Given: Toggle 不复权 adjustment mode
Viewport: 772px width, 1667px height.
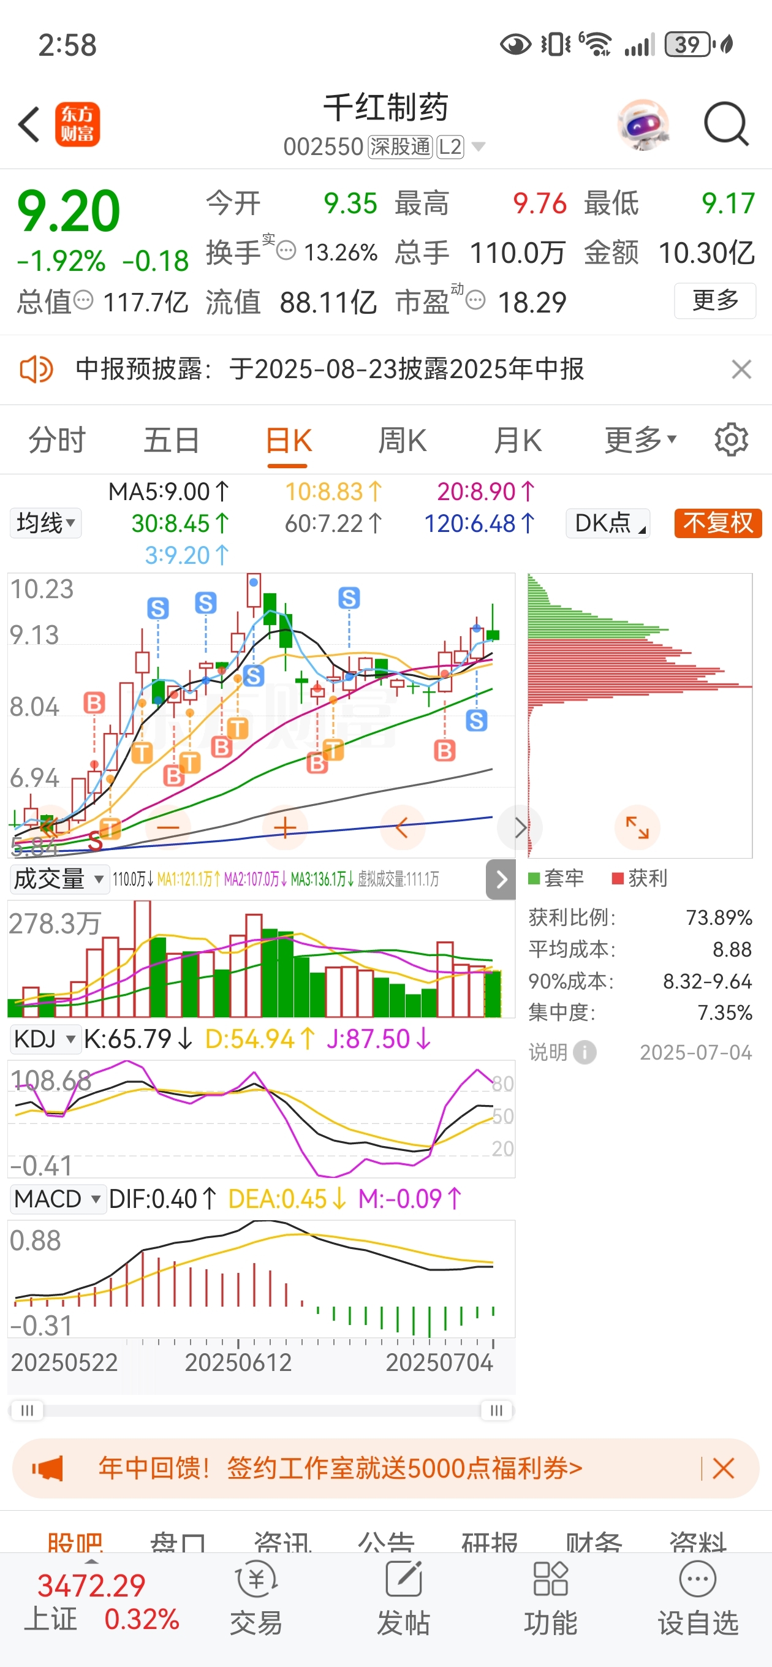Looking at the screenshot, I should (x=717, y=523).
